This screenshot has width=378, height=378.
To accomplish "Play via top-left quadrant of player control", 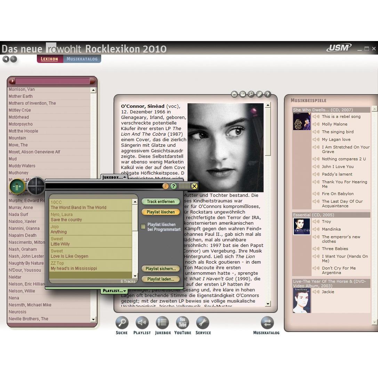I will (x=33, y=183).
